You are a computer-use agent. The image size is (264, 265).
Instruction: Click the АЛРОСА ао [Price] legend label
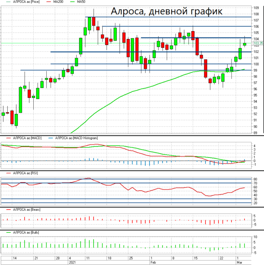click(x=26, y=2)
